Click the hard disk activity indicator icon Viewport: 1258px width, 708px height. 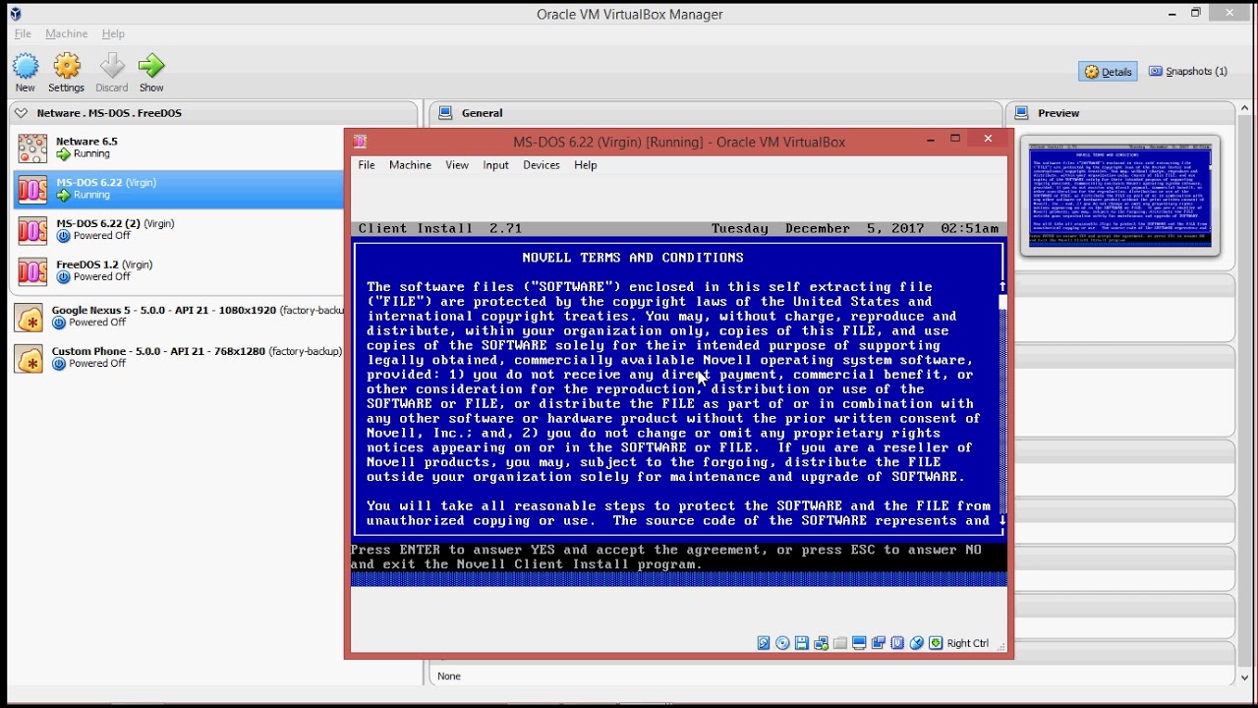tap(764, 643)
